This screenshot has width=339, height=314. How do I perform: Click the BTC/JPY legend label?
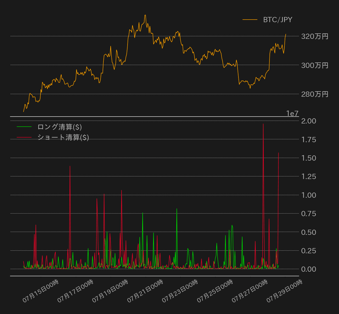(x=278, y=20)
